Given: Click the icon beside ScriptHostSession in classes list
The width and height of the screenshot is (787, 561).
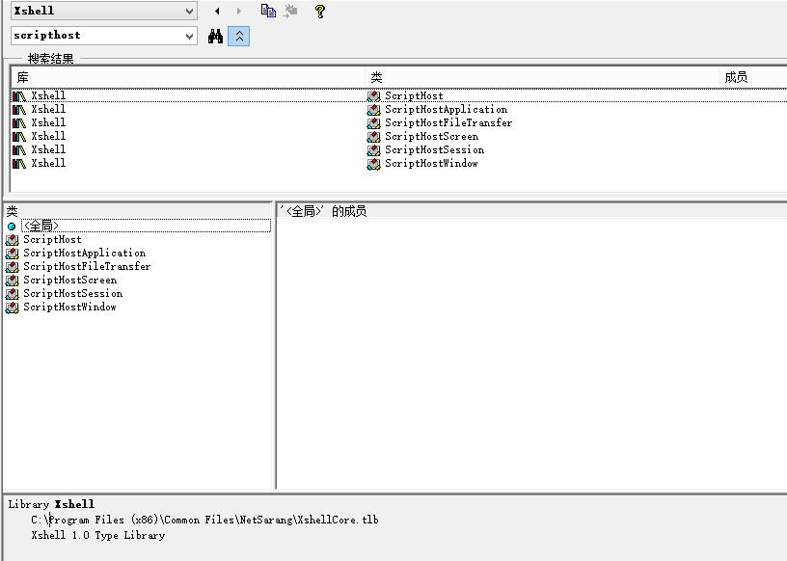Looking at the screenshot, I should pyautogui.click(x=12, y=294).
